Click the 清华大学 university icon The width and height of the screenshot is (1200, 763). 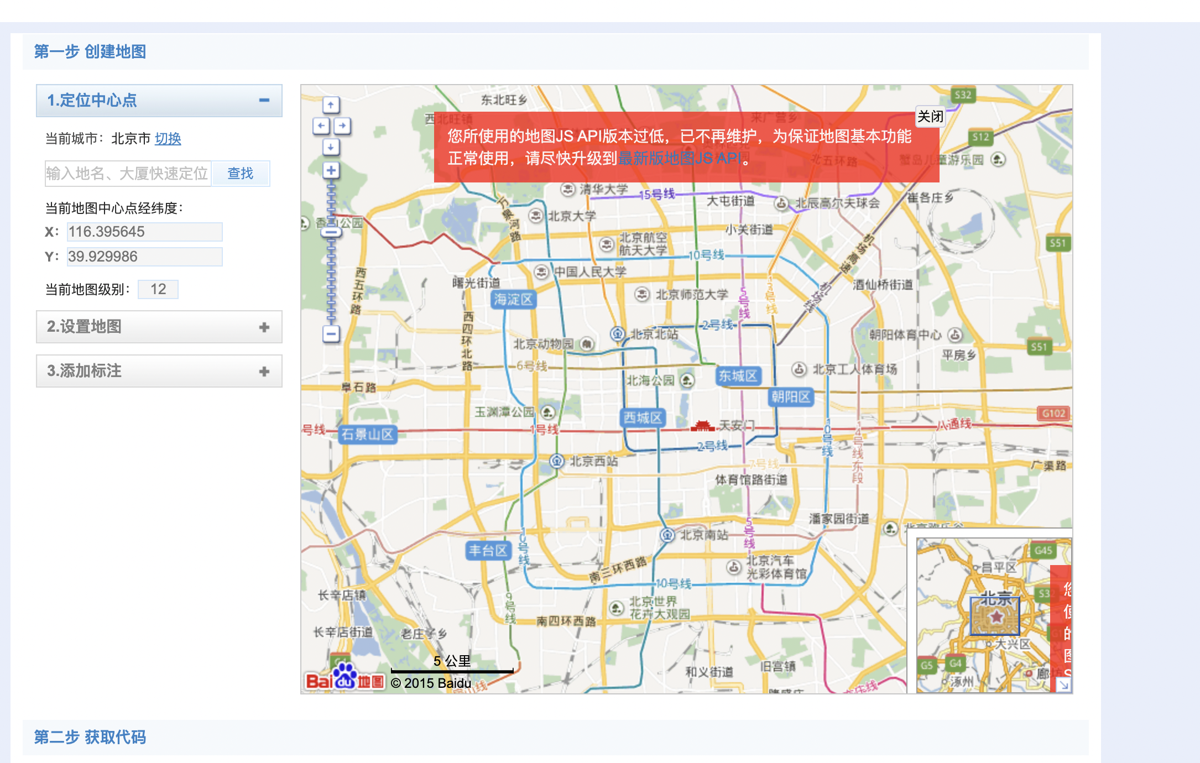point(568,189)
